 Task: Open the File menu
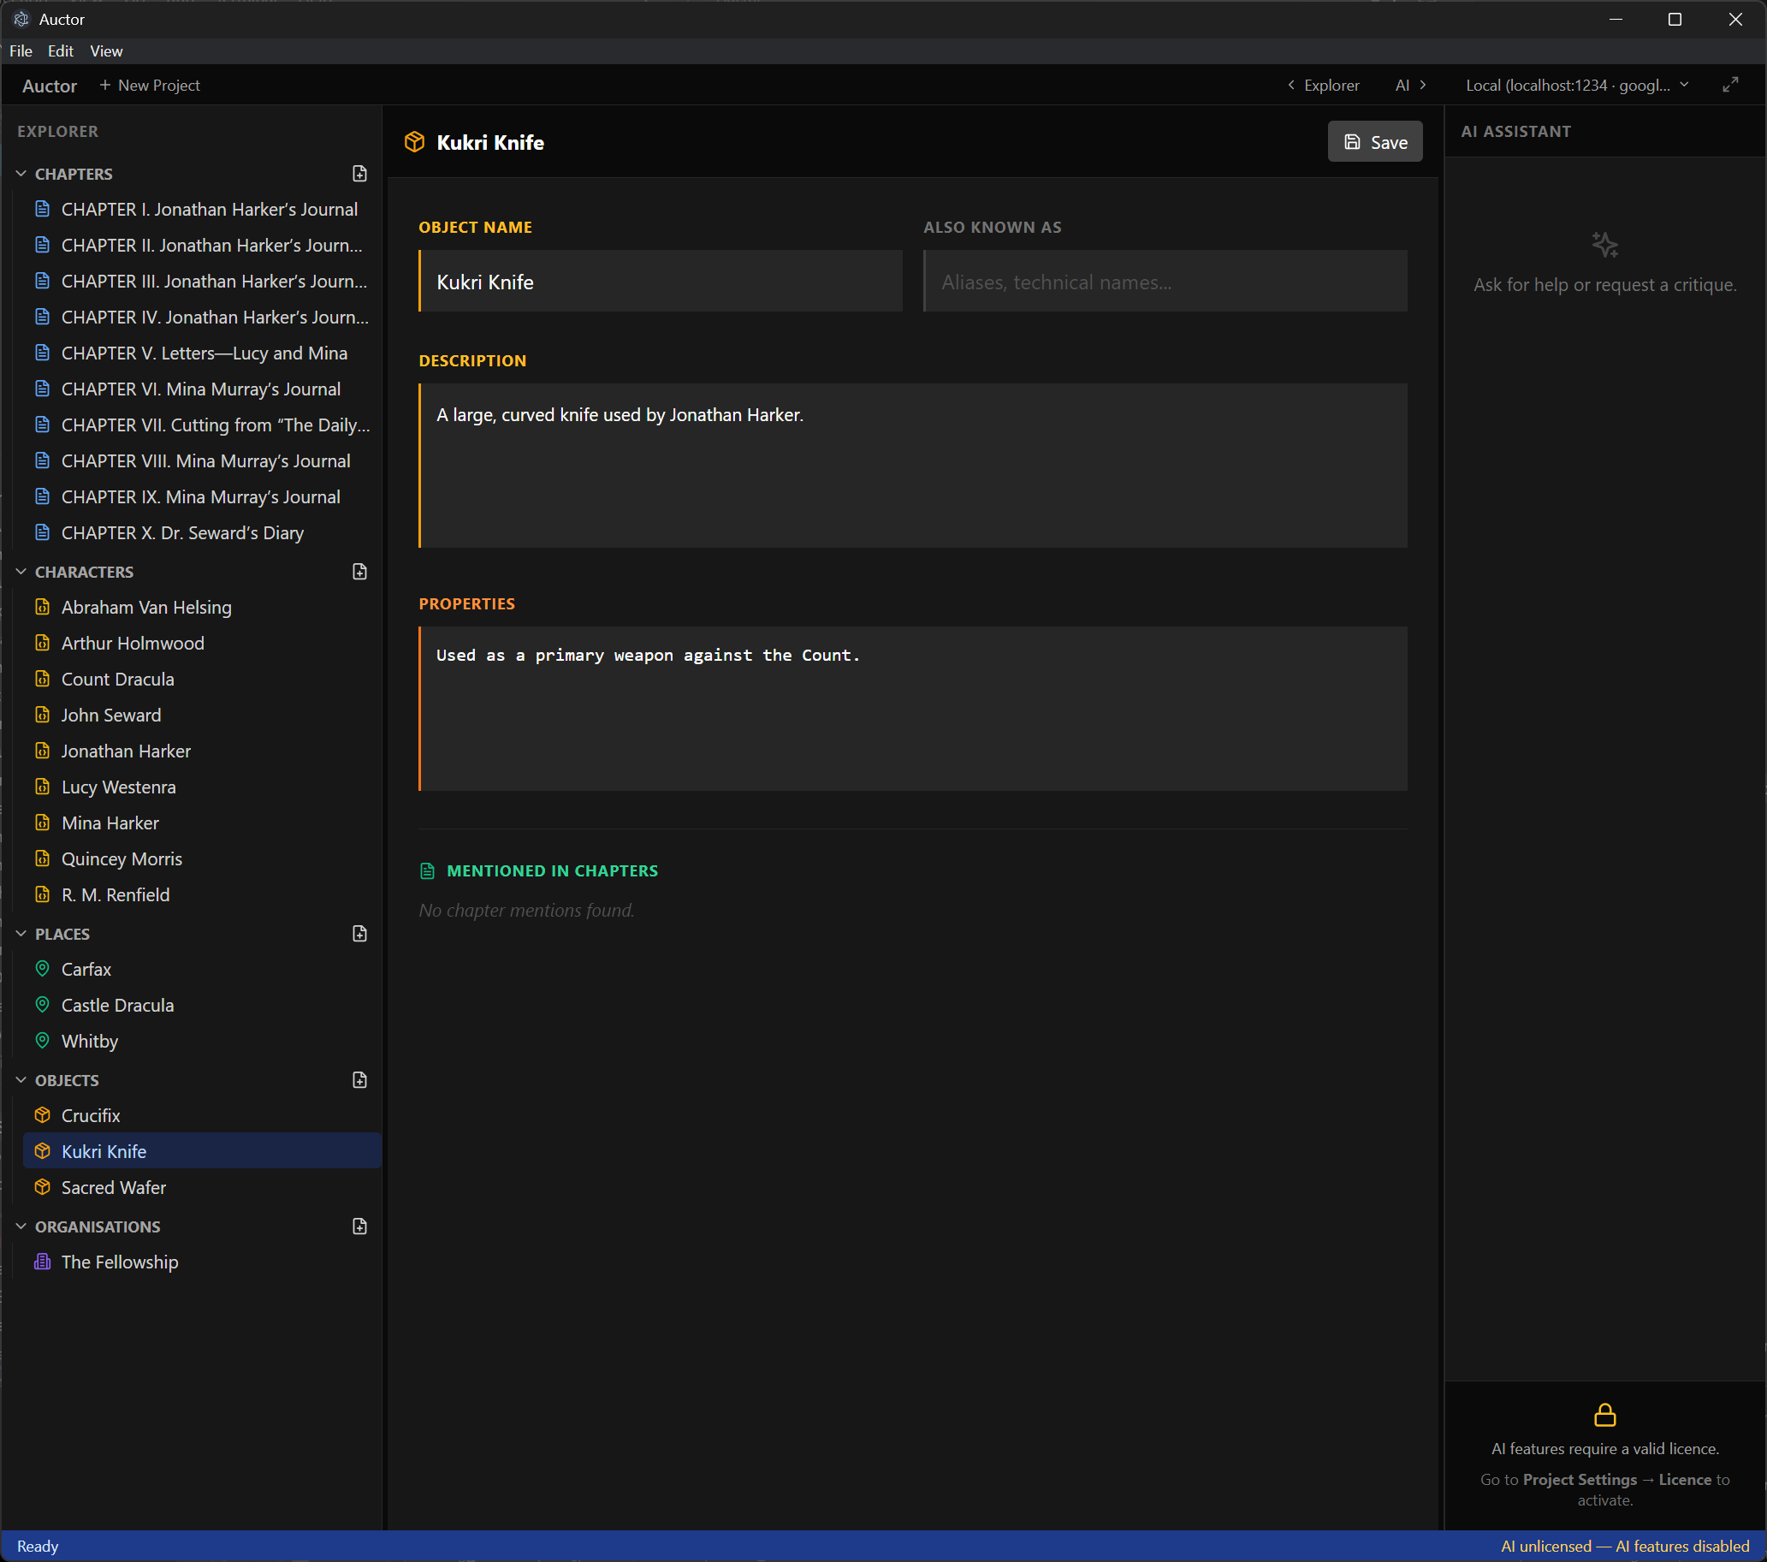tap(21, 51)
